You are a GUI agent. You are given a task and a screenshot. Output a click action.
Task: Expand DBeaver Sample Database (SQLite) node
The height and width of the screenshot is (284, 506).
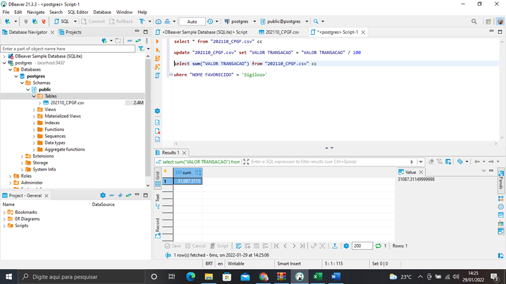click(4, 56)
